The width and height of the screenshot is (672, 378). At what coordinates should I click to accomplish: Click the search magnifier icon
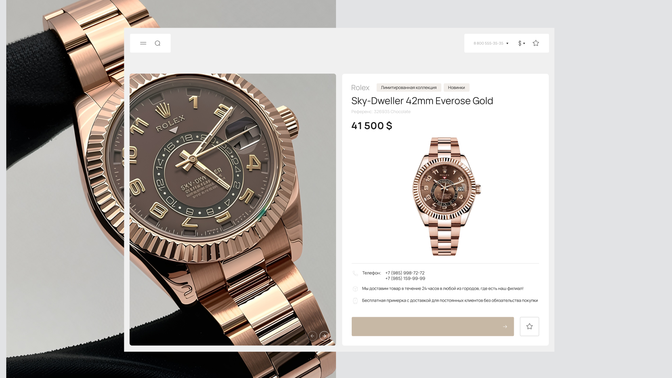(157, 43)
